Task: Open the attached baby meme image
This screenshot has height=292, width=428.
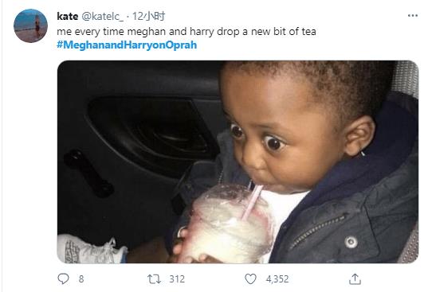Action: 238,162
